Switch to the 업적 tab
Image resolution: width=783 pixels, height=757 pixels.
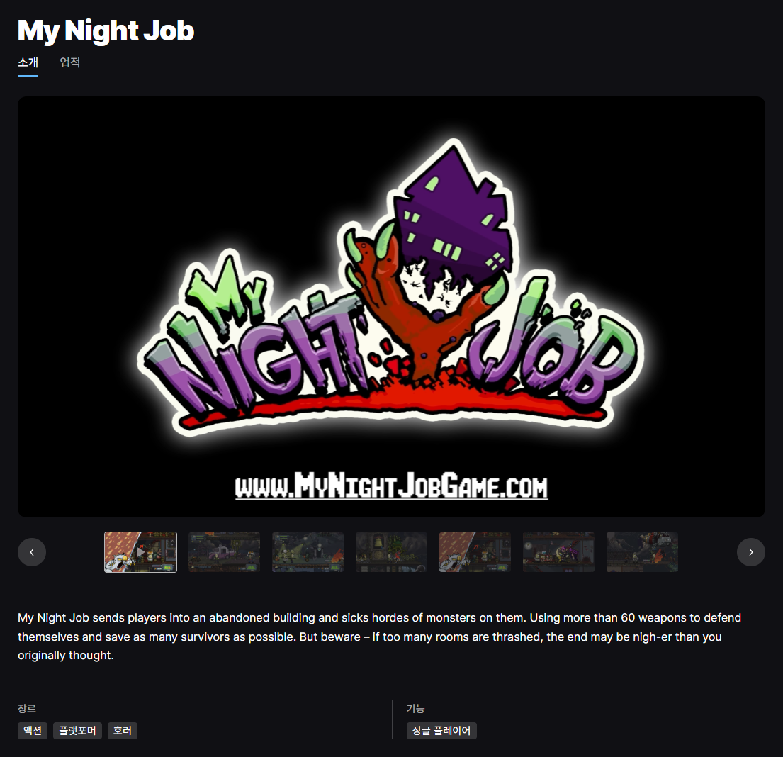69,62
